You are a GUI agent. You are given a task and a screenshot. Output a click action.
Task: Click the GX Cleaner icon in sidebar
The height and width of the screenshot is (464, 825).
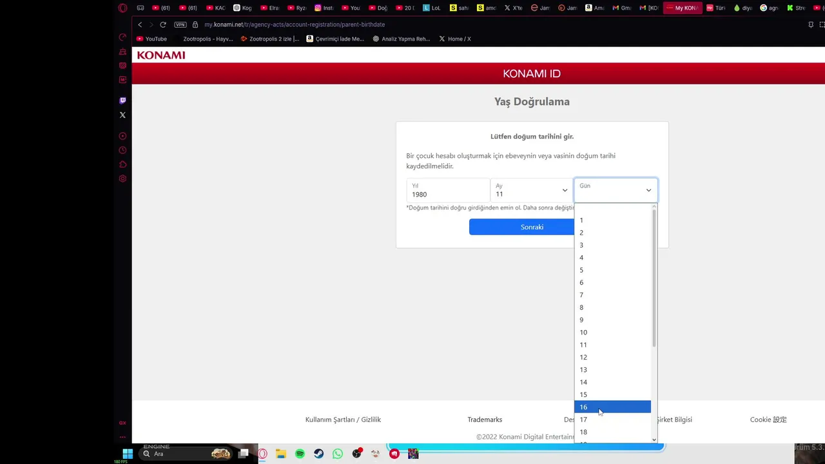[122, 52]
